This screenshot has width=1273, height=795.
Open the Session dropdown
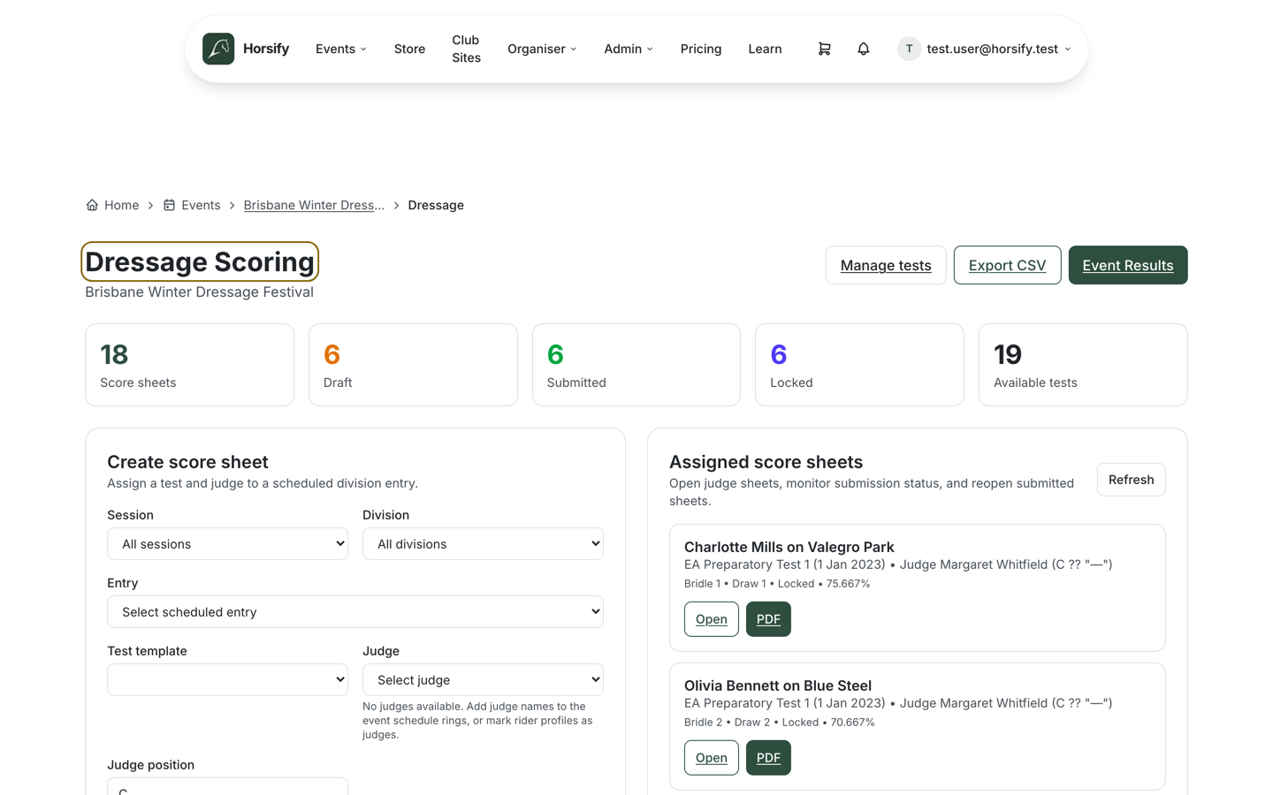click(227, 544)
